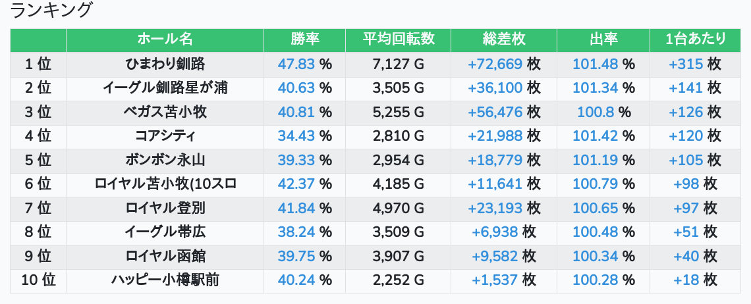Image resolution: width=751 pixels, height=304 pixels.
Task: Select the 1位 rank cell
Action: click(x=38, y=64)
